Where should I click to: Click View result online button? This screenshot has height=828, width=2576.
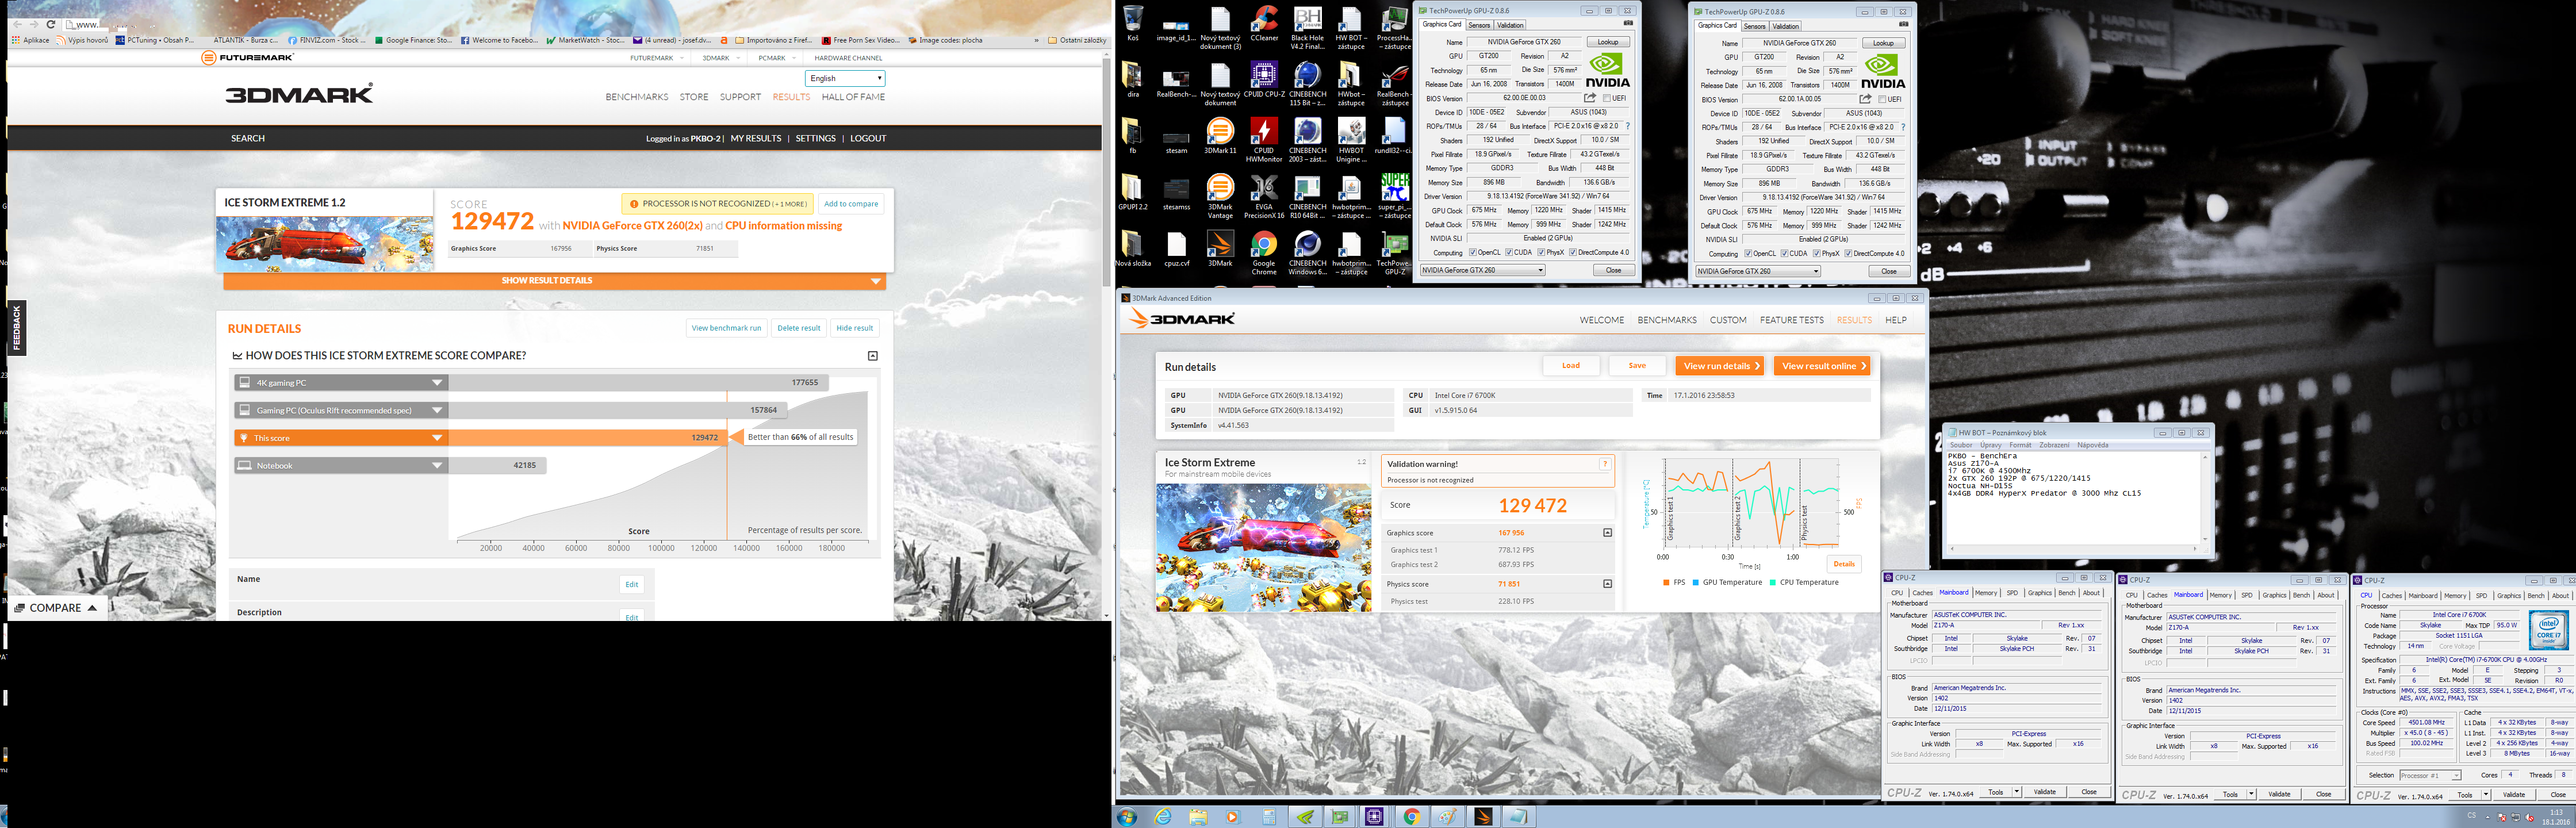pyautogui.click(x=1822, y=366)
